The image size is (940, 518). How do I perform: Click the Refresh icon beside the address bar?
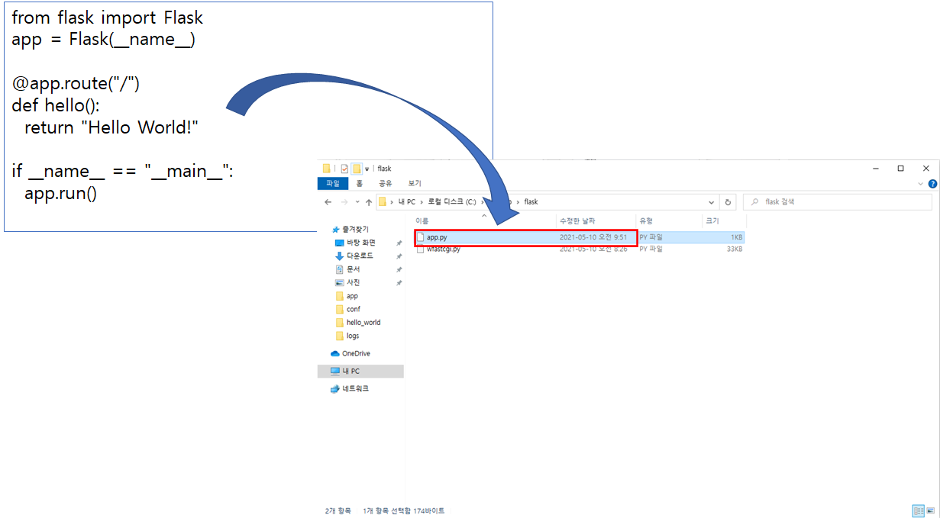click(728, 201)
